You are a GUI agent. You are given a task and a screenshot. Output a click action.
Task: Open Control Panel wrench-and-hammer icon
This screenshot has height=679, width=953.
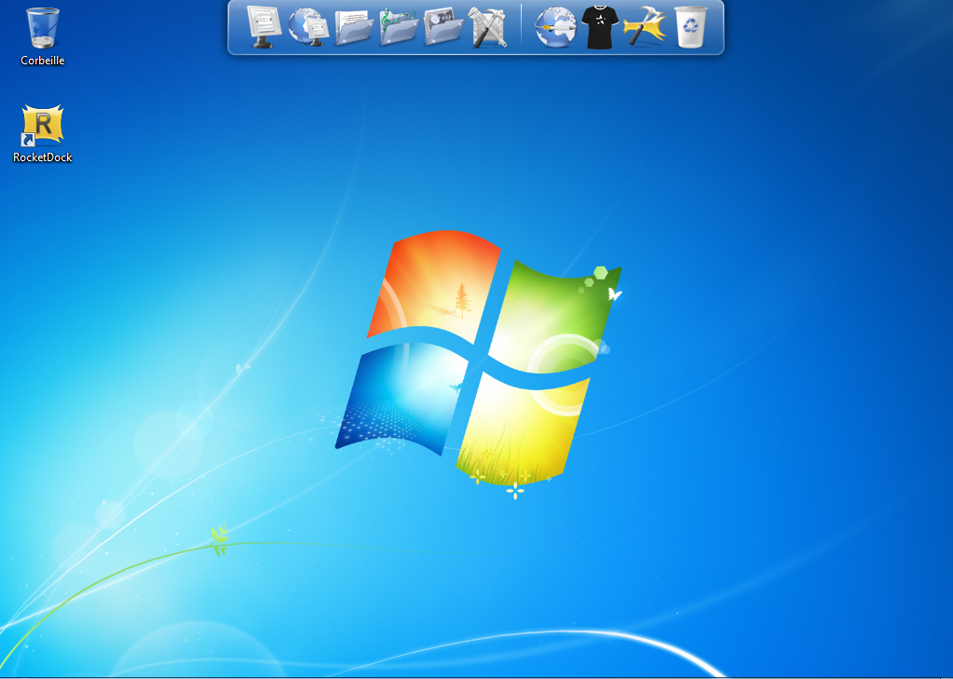[x=488, y=27]
